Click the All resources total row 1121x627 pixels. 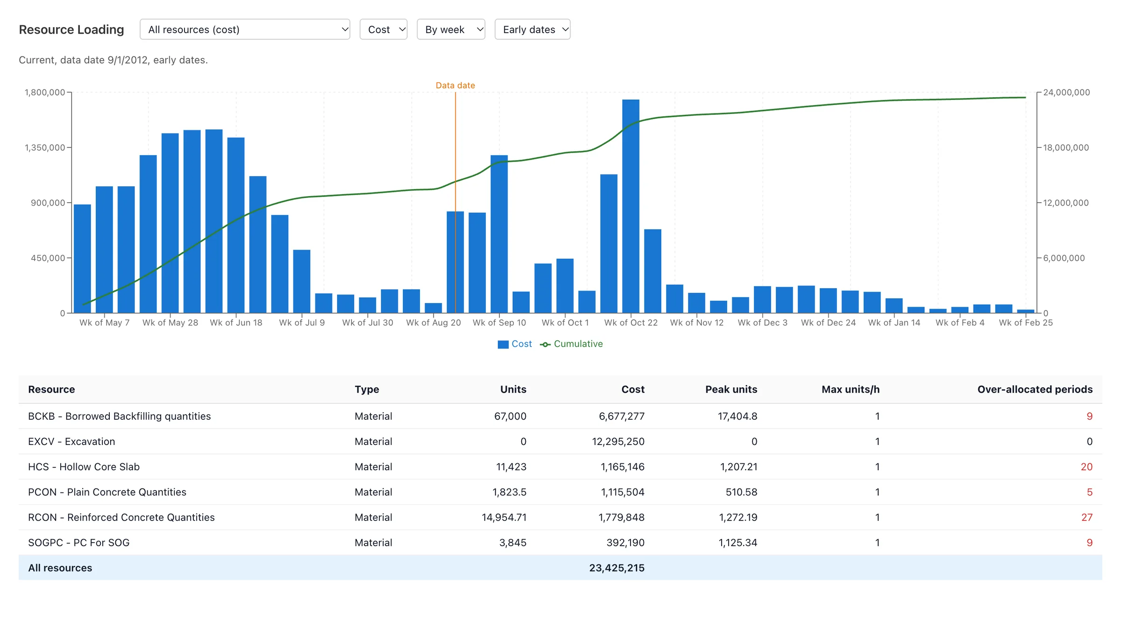[560, 568]
